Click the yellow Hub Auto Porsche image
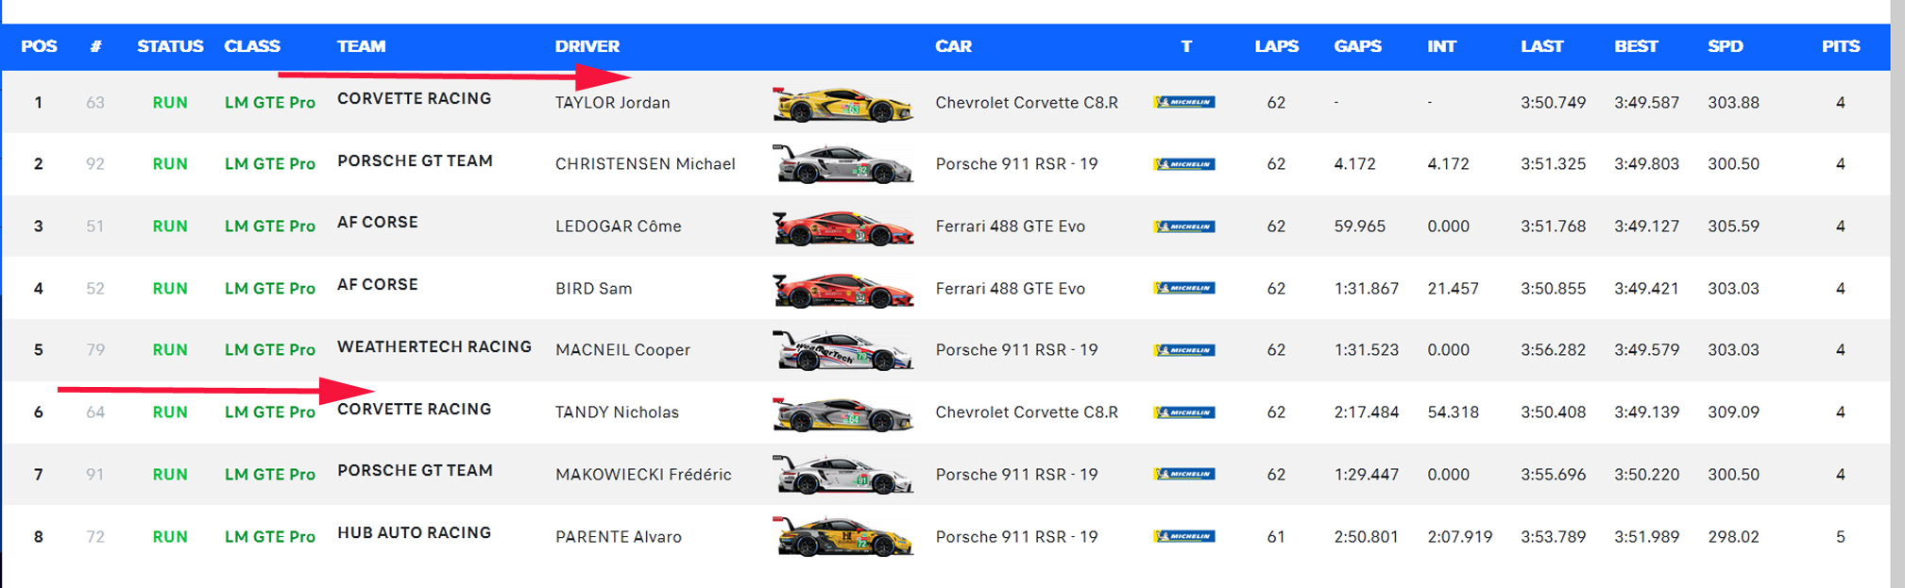 (x=842, y=537)
